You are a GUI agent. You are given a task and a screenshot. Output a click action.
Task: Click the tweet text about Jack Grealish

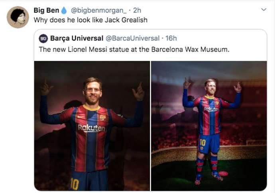[x=90, y=20]
